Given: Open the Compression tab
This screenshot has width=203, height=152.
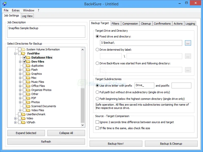Looking at the screenshot, I should tap(130, 24).
